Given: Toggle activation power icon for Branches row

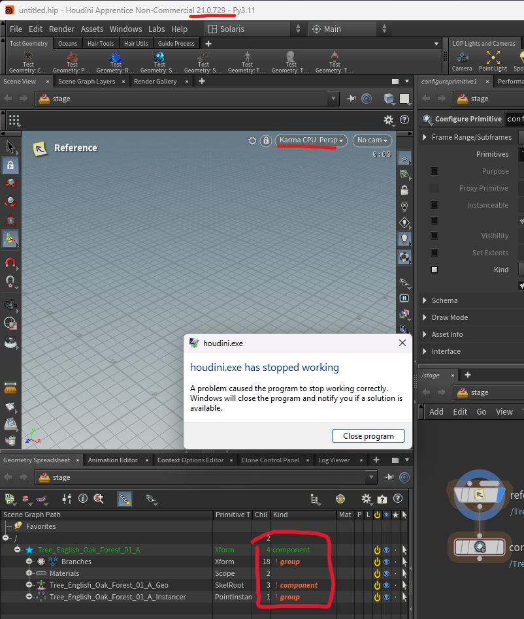Looking at the screenshot, I should (377, 562).
